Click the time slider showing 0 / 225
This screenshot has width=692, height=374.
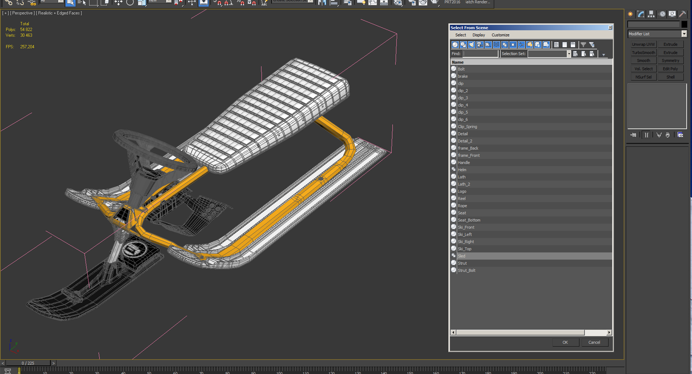pos(28,363)
